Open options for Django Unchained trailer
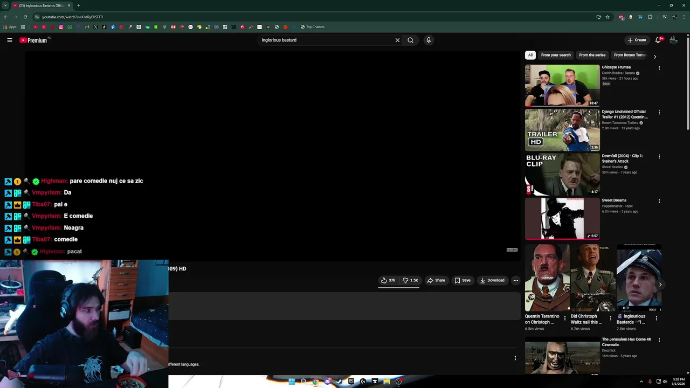The width and height of the screenshot is (690, 388). pyautogui.click(x=659, y=112)
